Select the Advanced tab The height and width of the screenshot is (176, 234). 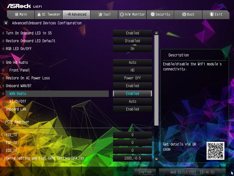76,14
